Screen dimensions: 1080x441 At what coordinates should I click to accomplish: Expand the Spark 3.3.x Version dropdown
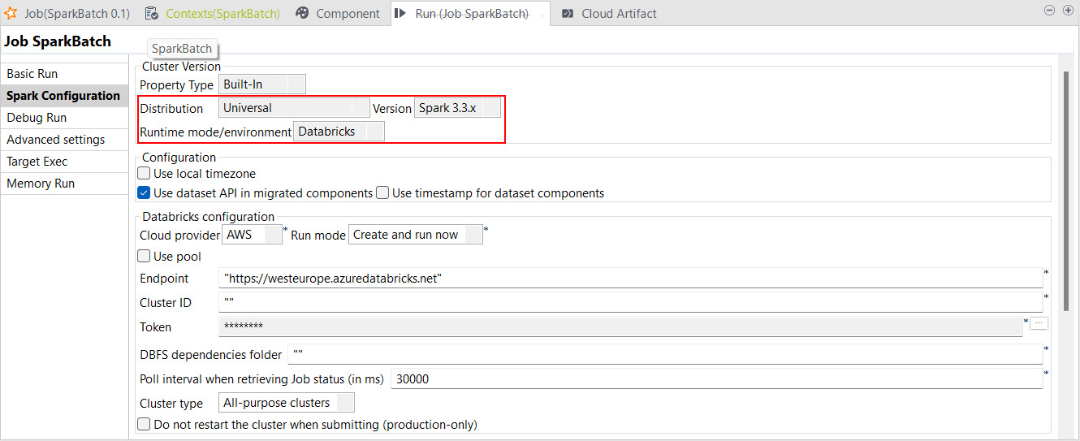point(457,108)
